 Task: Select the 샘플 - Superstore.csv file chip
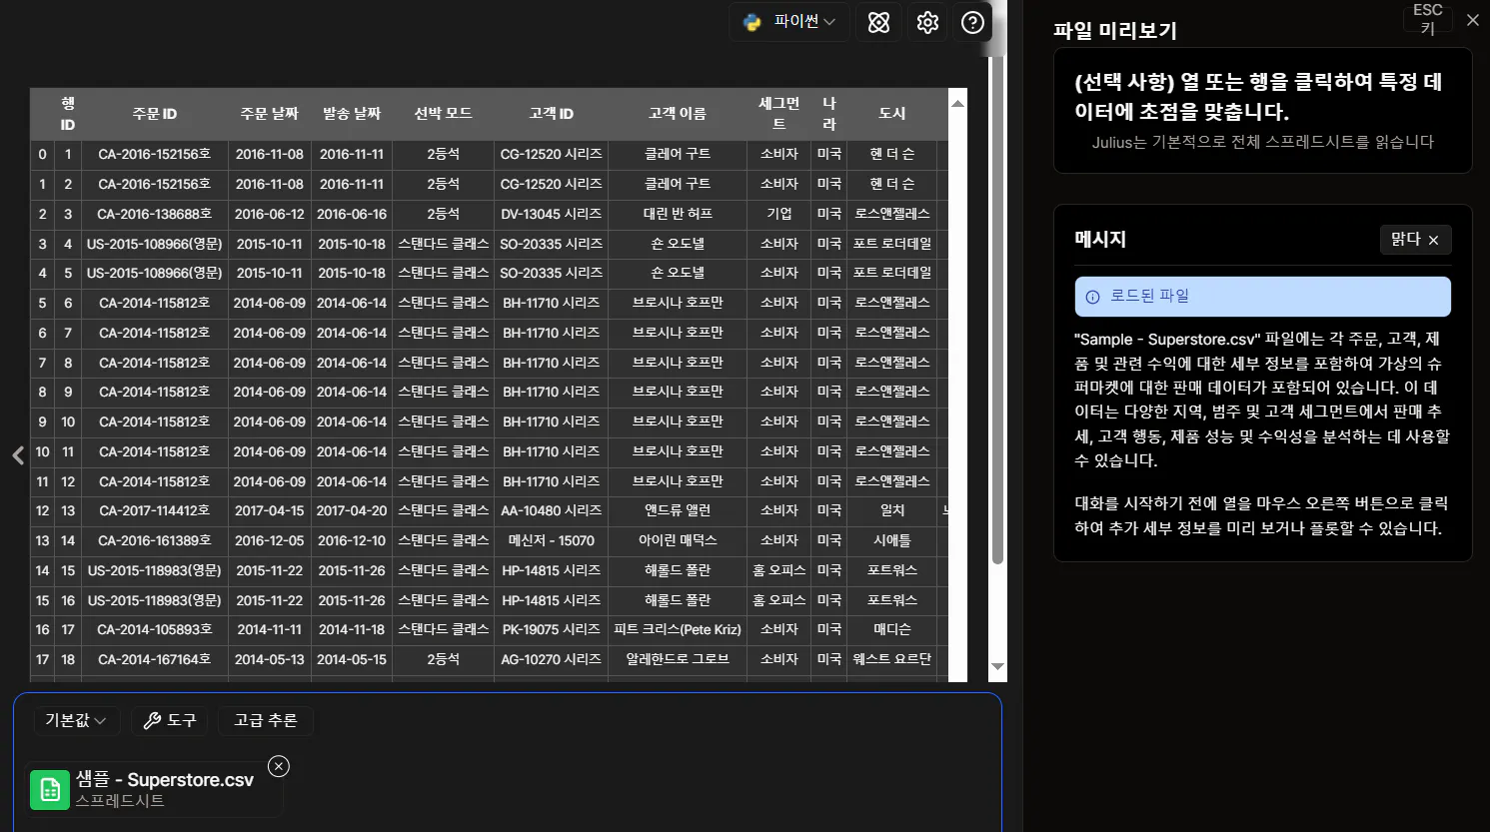153,789
